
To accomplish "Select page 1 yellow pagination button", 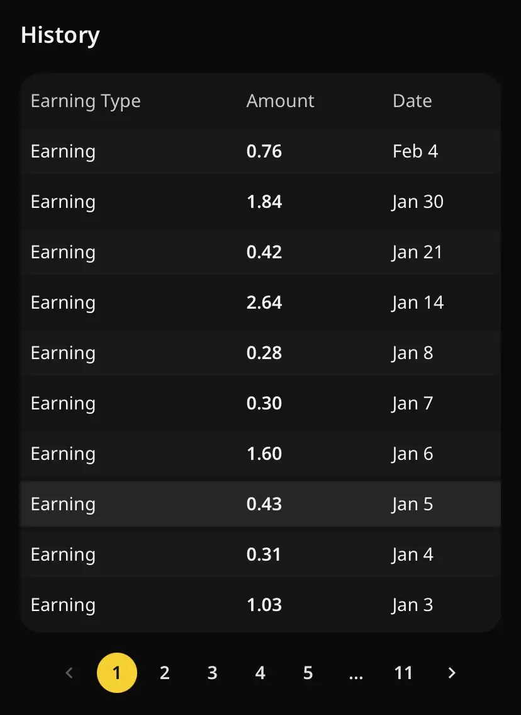I will point(116,673).
